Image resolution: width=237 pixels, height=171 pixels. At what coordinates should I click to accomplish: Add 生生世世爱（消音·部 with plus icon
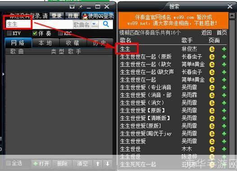coord(224,95)
